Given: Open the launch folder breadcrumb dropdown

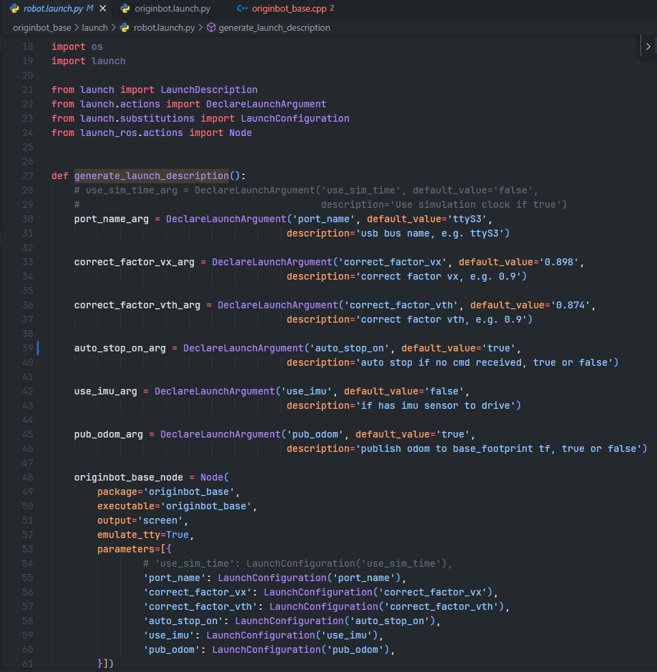Looking at the screenshot, I should click(x=95, y=28).
